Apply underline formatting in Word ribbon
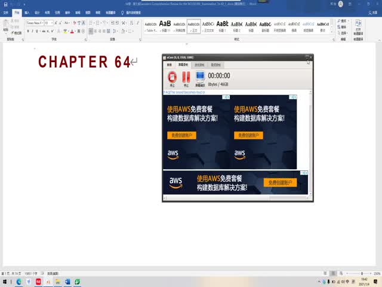Image resolution: width=382 pixels, height=287 pixels. click(37, 31)
